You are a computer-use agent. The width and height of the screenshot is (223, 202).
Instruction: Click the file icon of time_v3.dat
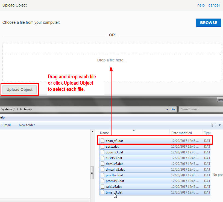(x=102, y=192)
